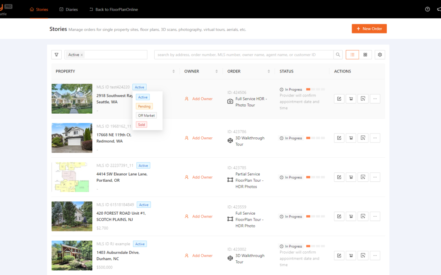441x275 pixels.
Task: Click the megaphone icon in the top bar
Action: pos(438,9)
